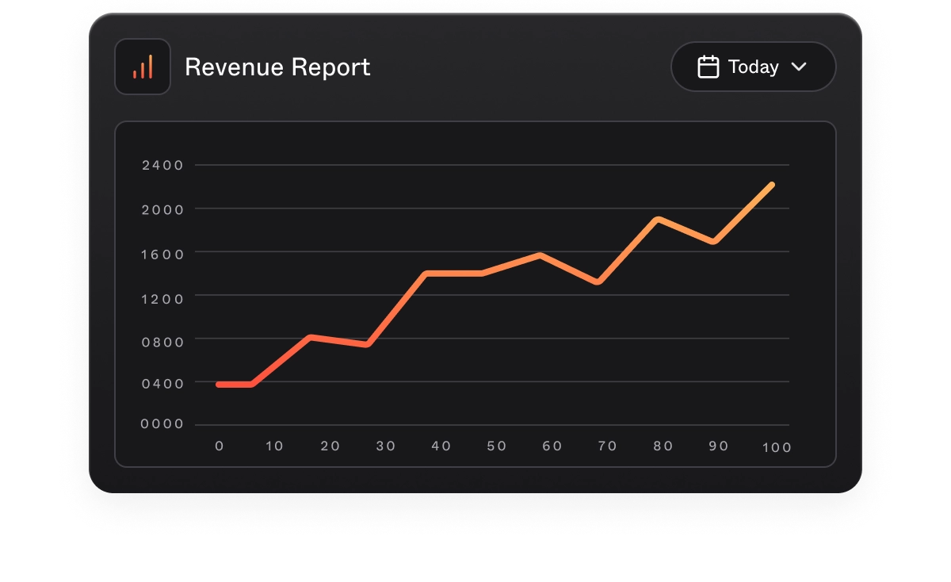Click the 20 x-axis label
Image resolution: width=951 pixels, height=582 pixels.
tap(330, 446)
